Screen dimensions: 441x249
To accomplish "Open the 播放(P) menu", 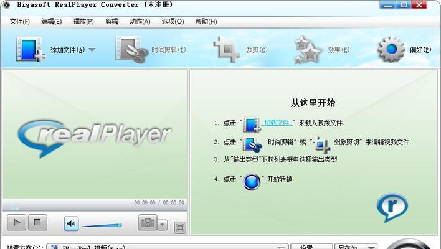I will click(x=83, y=21).
